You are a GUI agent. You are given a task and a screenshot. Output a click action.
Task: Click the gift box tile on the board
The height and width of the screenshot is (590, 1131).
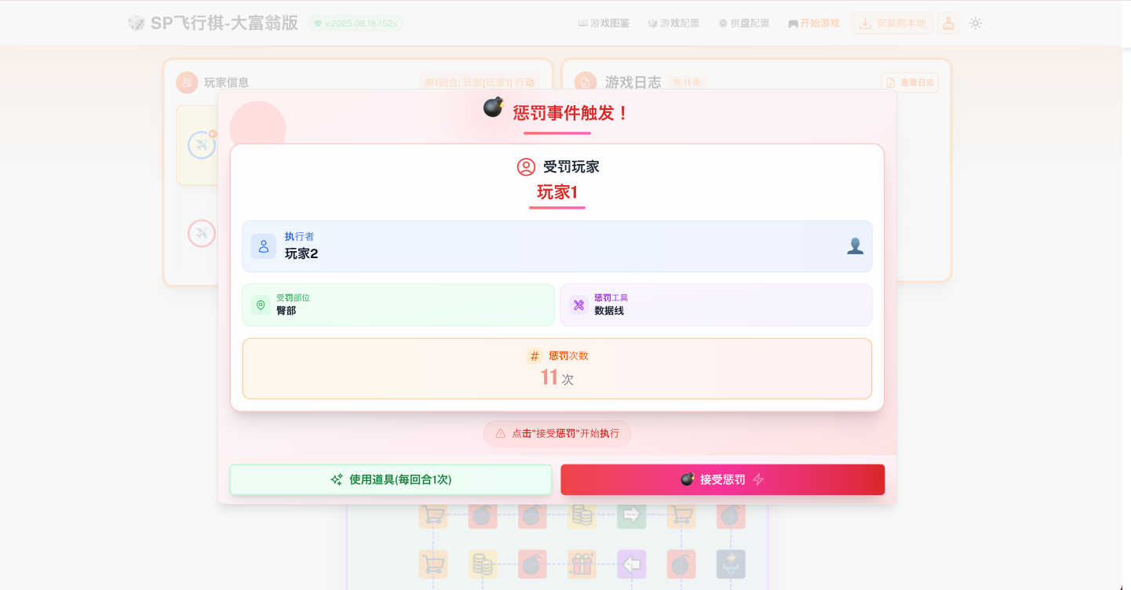tap(582, 564)
